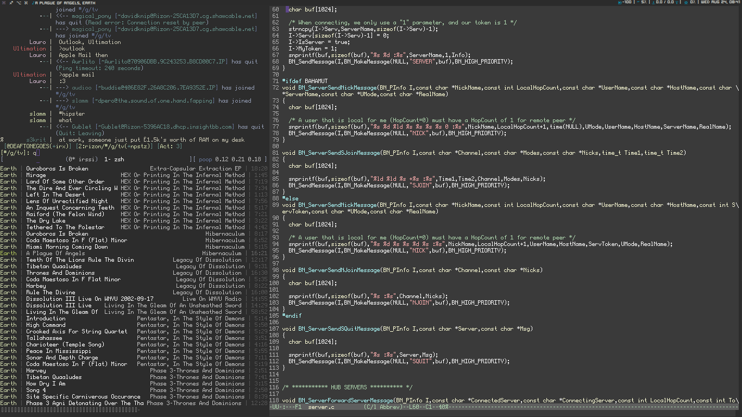The image size is (742, 417).
Task: Click the date and time in top bar
Action: click(x=721, y=3)
